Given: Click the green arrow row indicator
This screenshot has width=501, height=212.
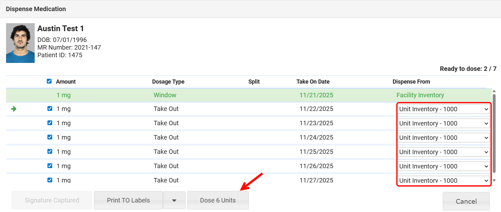Looking at the screenshot, I should pyautogui.click(x=14, y=109).
